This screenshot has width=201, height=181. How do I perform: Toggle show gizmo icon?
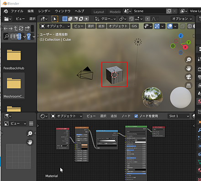[157, 26]
